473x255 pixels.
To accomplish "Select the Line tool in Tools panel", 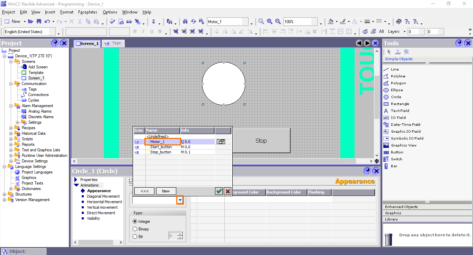I will point(395,69).
